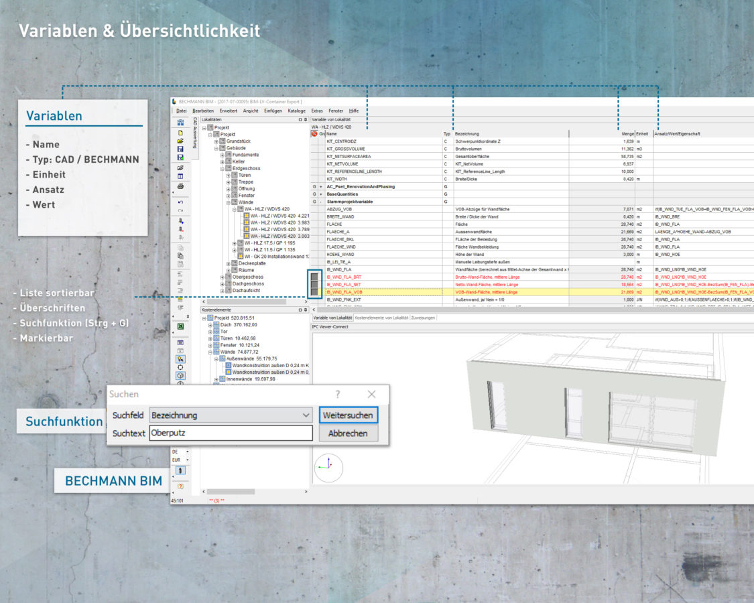Screen dimensions: 754x603
Task: Expand the Obergeschoss tree node
Action: (222, 277)
